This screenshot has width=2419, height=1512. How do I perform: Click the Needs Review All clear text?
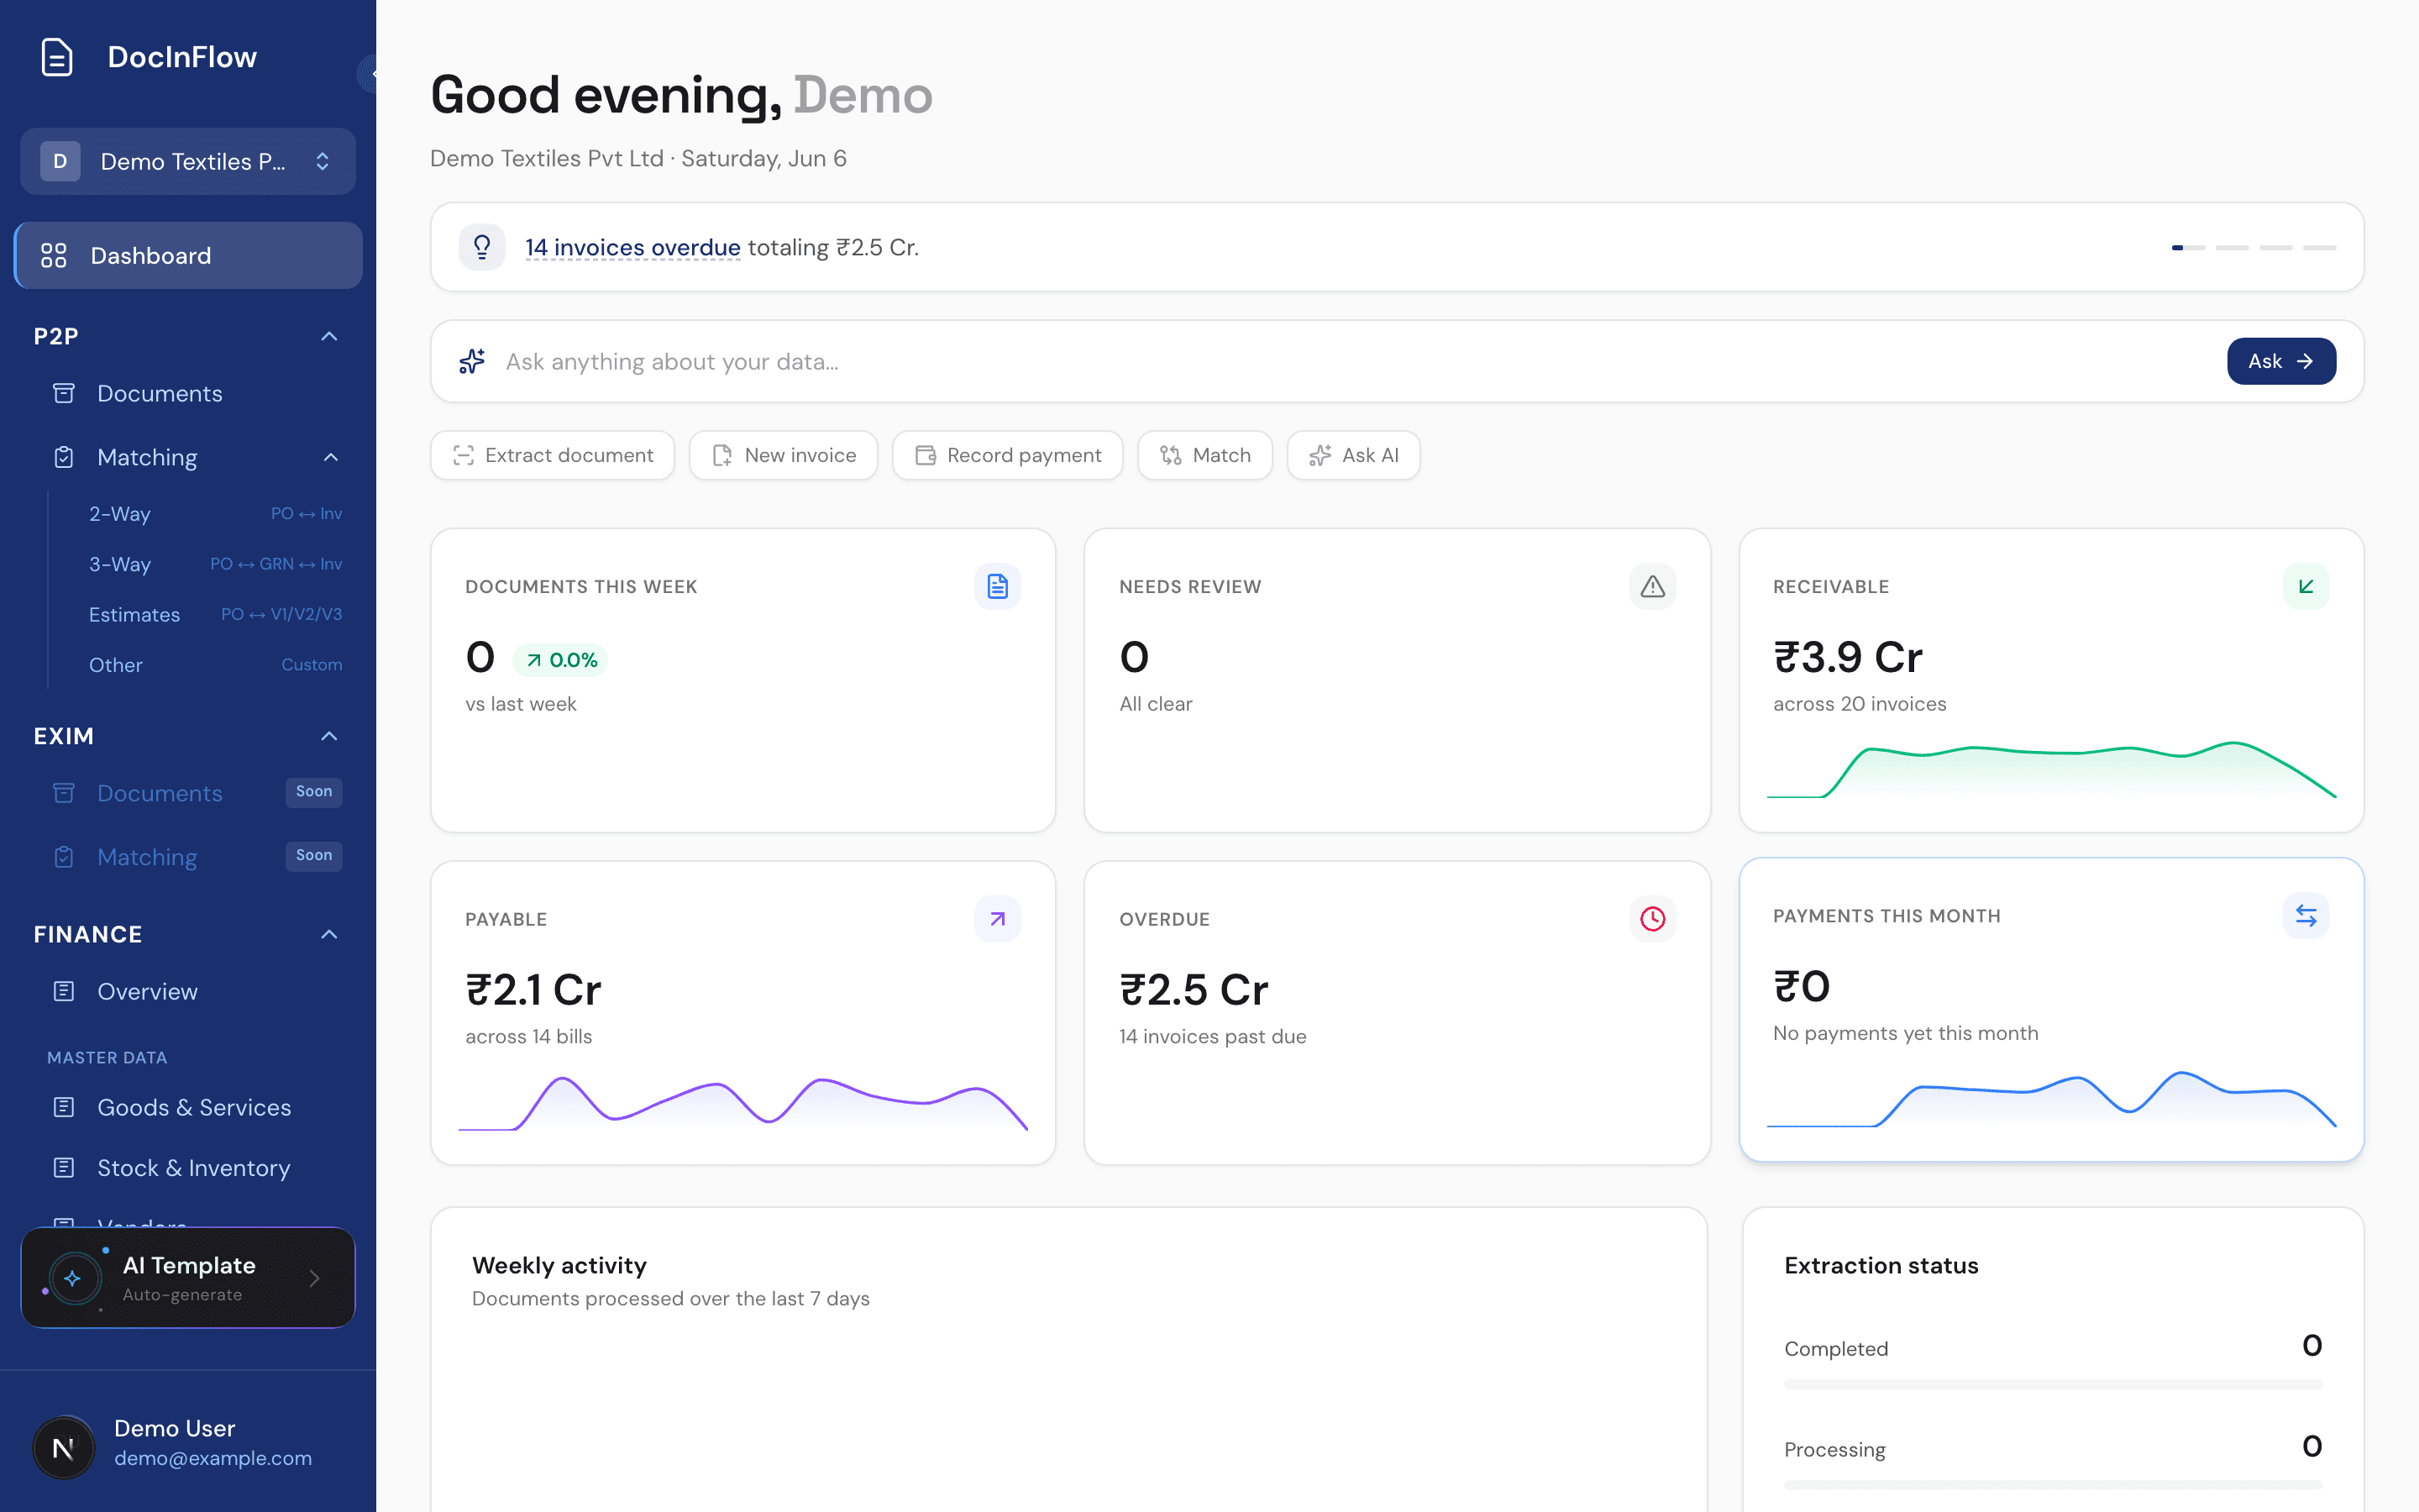click(x=1156, y=703)
